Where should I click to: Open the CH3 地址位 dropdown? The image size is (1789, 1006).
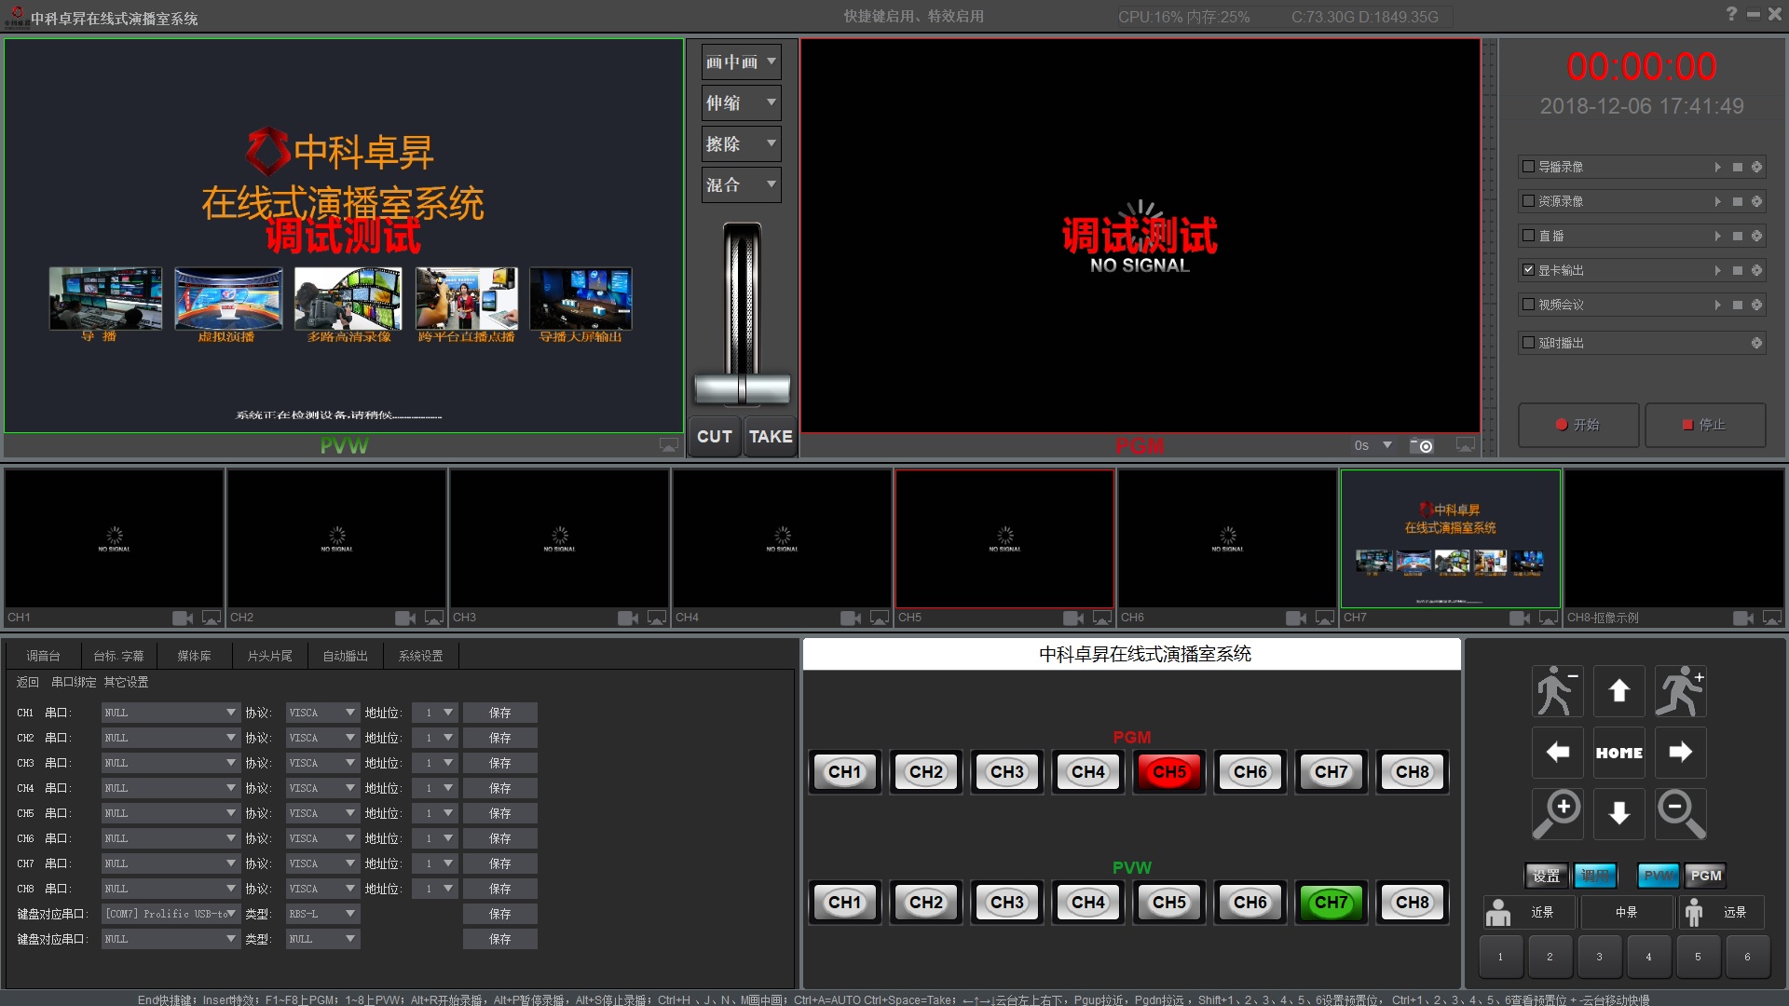coord(435,763)
